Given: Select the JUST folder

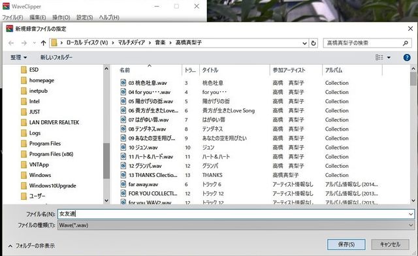Looking at the screenshot, I should [x=31, y=112].
